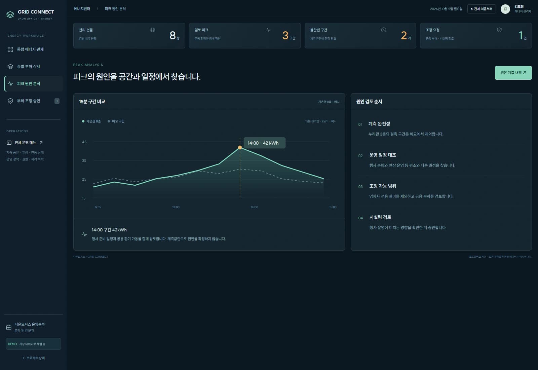Screen dimensions: 538x370
Task: Open 통합 에너지 관제 from the sidebar
Action: tap(33, 49)
